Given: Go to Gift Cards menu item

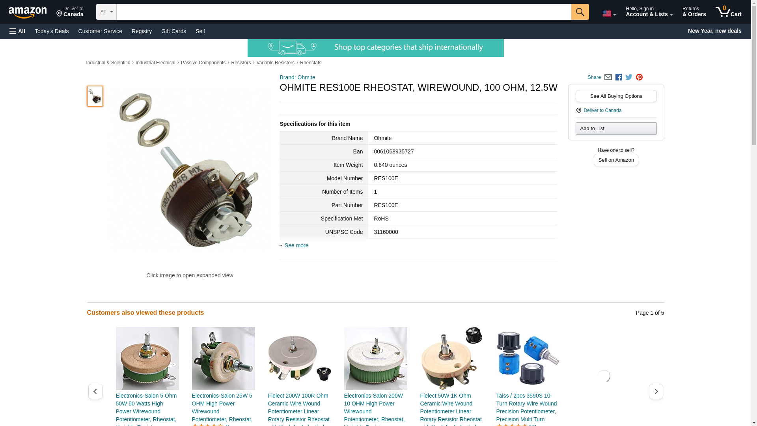Looking at the screenshot, I should click(173, 31).
